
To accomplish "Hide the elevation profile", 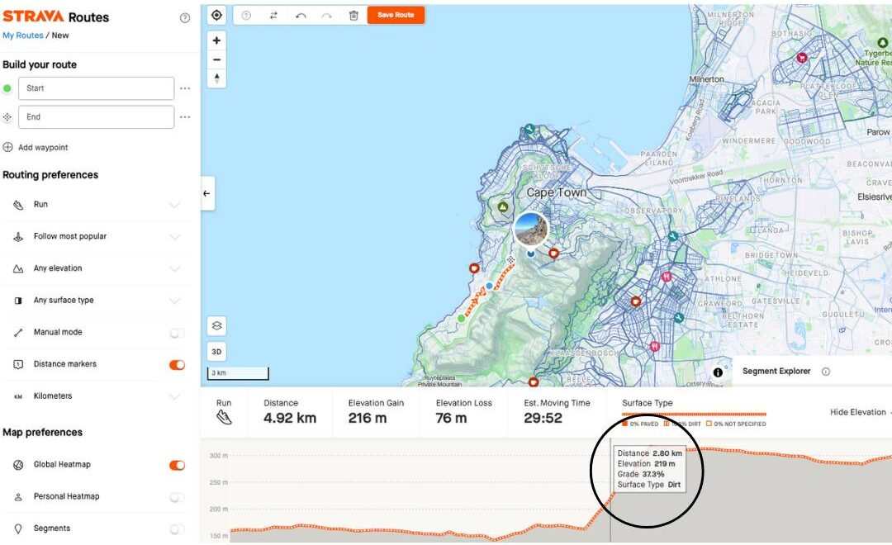I will 858,412.
